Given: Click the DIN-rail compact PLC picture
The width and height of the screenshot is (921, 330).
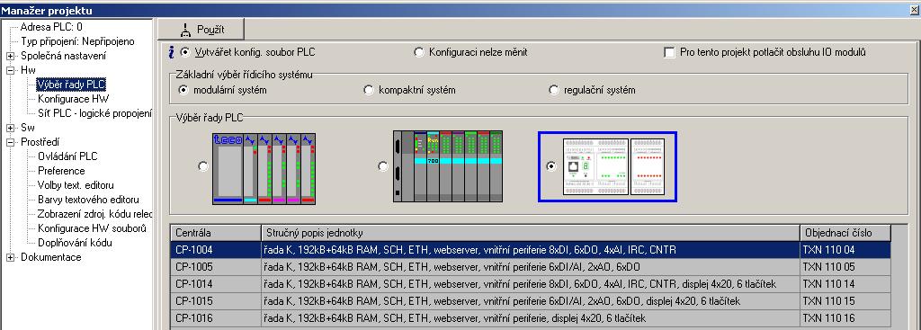Looking at the screenshot, I should tap(613, 166).
